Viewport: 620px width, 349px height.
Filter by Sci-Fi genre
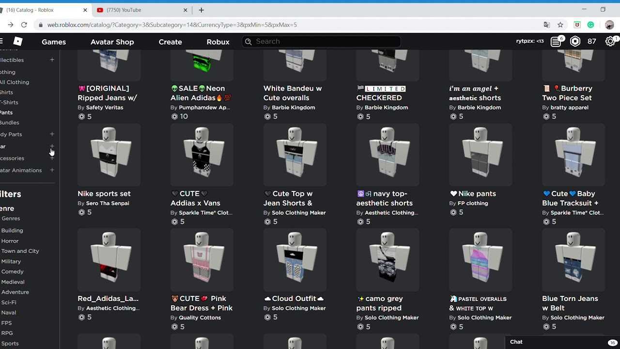9,302
